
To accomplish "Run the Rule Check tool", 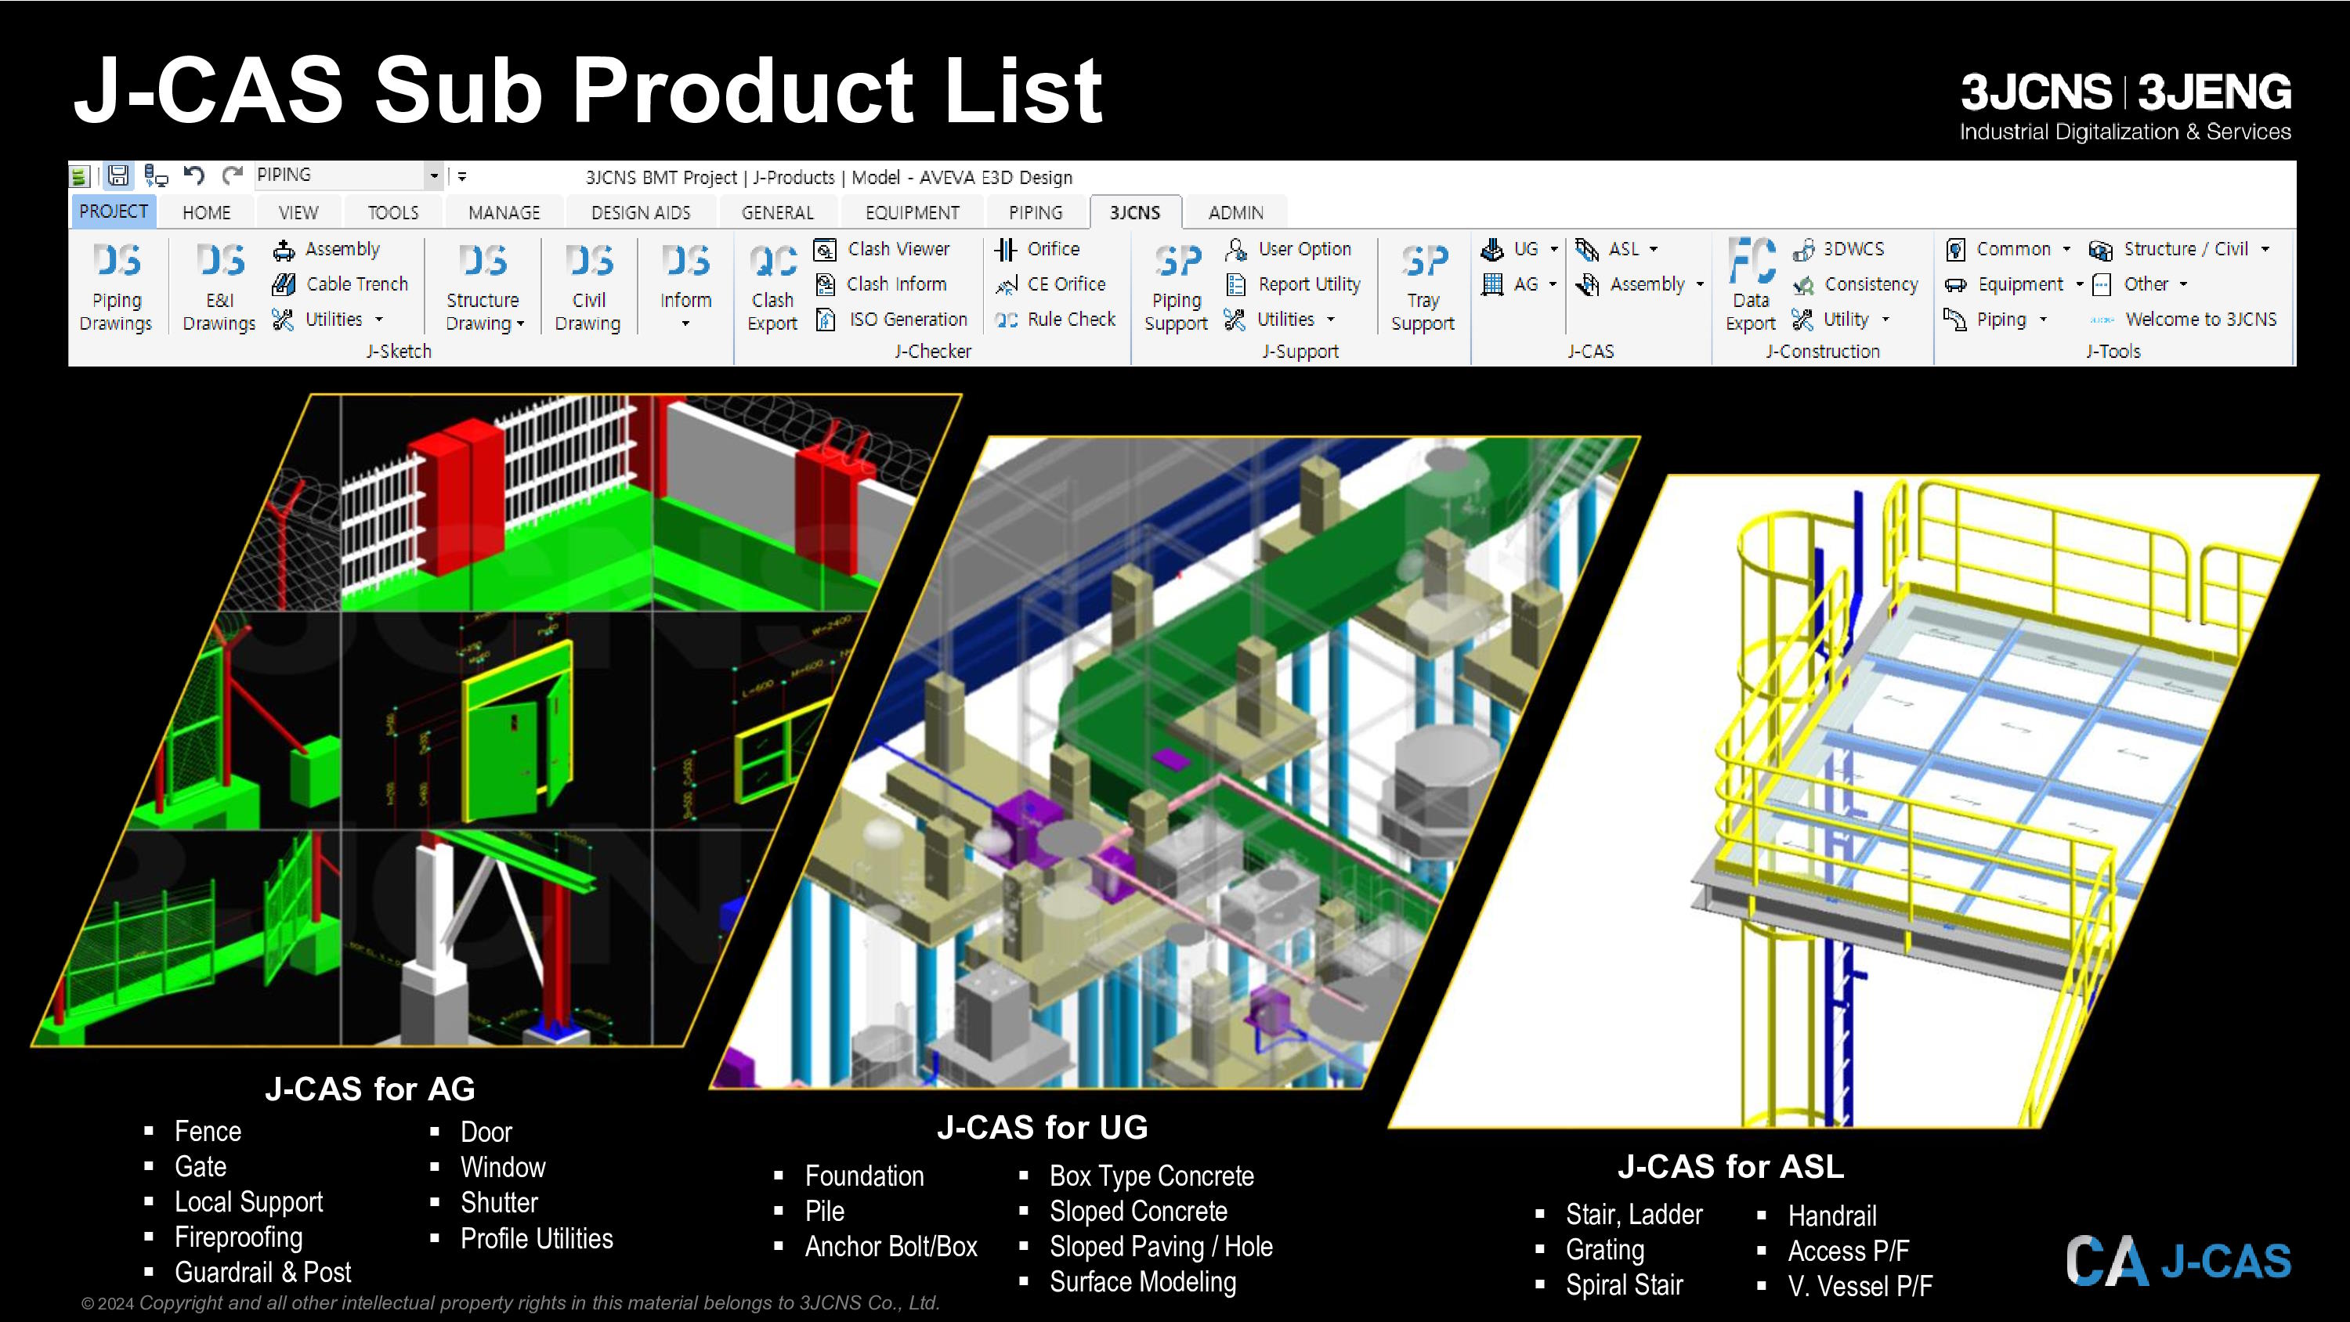I will click(x=1054, y=320).
